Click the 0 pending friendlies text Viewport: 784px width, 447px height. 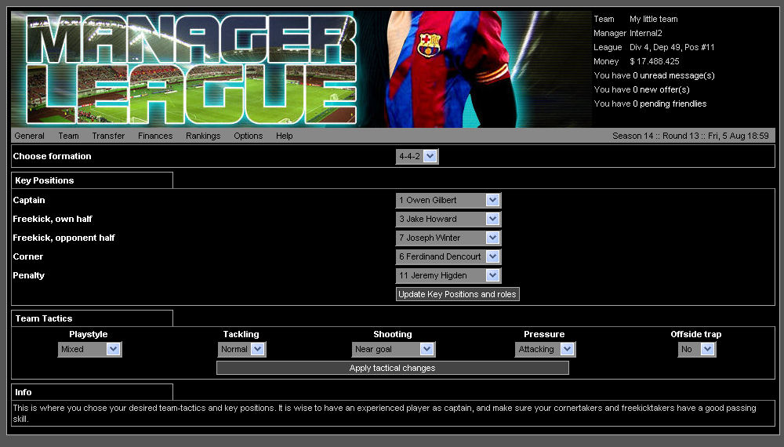pyautogui.click(x=670, y=104)
